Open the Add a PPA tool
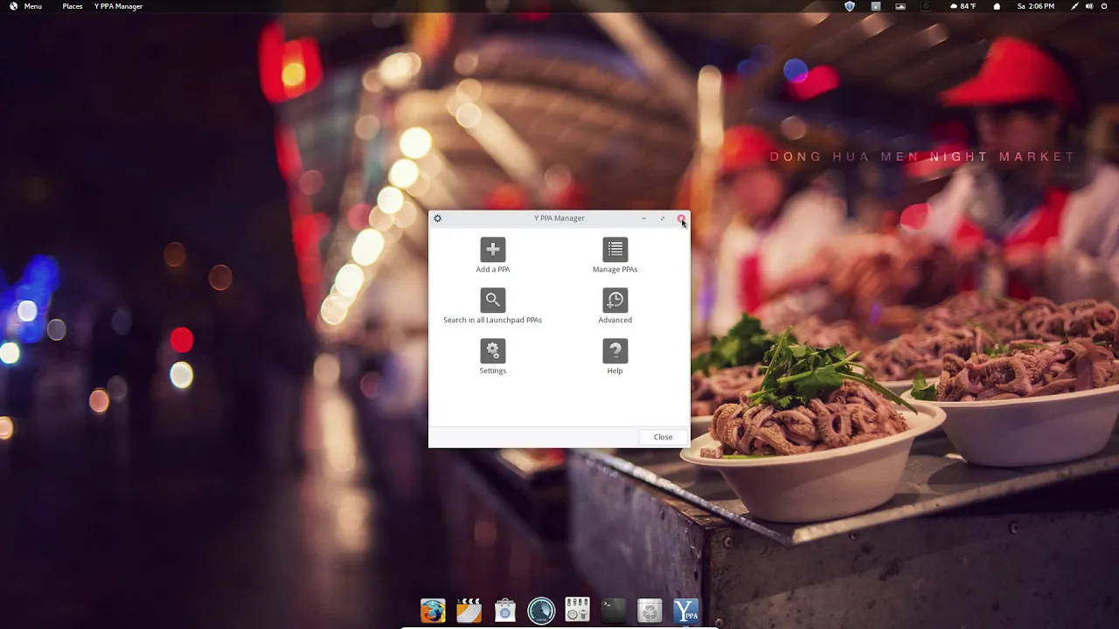 tap(493, 255)
